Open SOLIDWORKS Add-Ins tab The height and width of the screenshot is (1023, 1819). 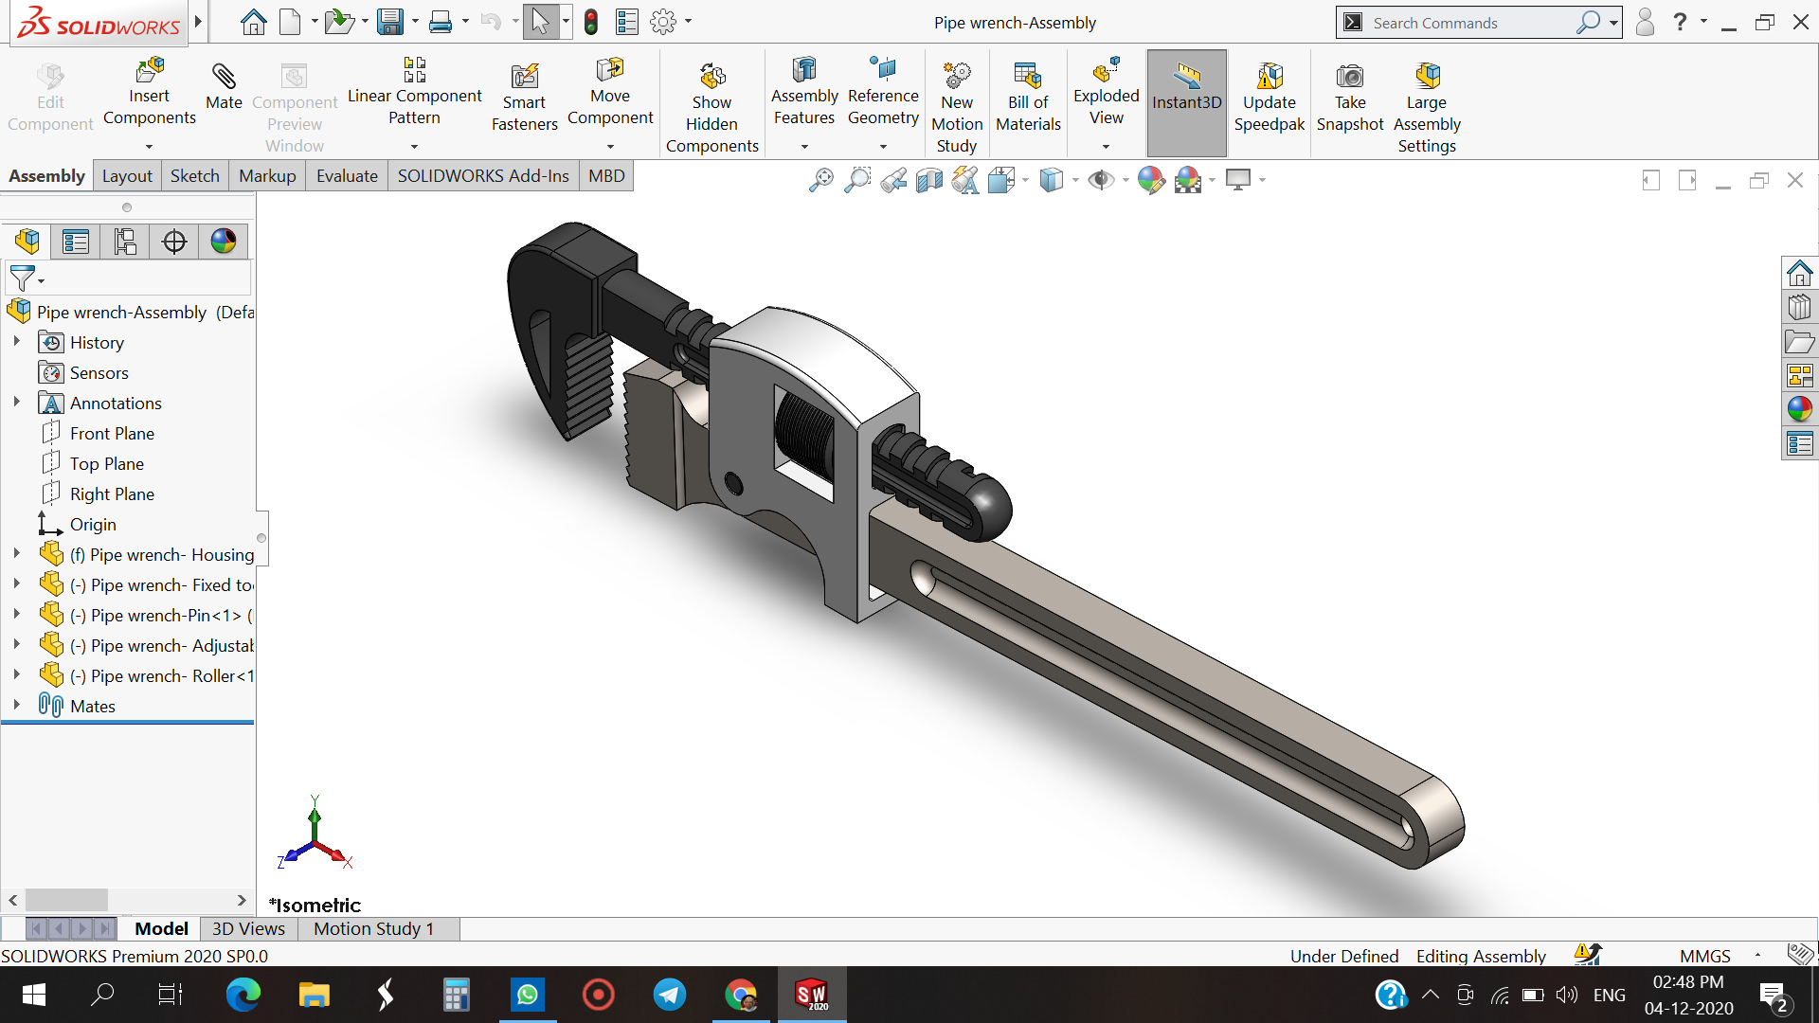tap(483, 176)
